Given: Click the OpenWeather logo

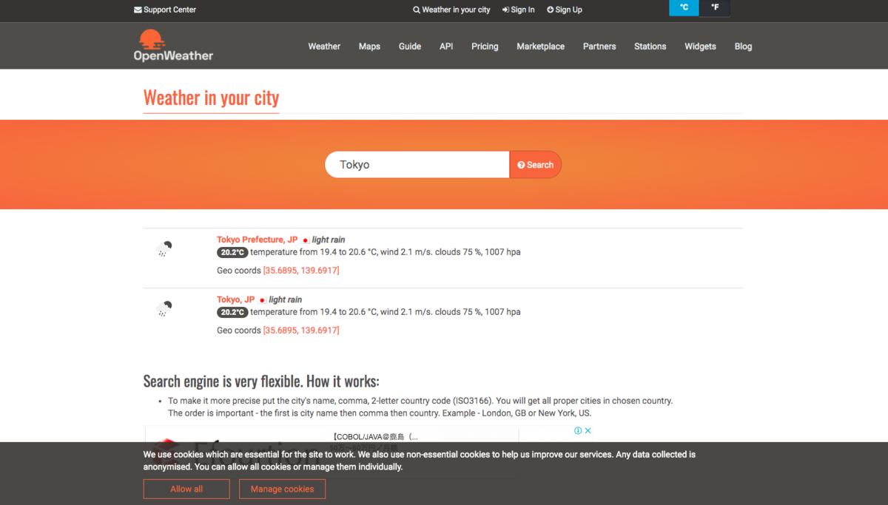Looking at the screenshot, I should pos(173,45).
